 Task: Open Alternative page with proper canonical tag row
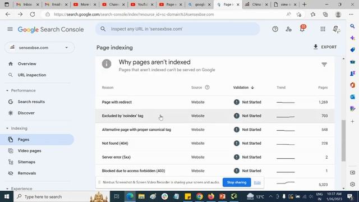215,130
